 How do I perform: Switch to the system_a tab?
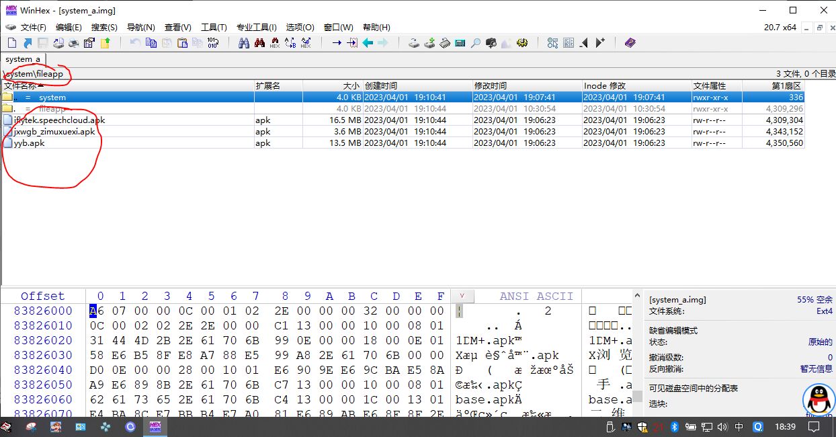click(23, 59)
